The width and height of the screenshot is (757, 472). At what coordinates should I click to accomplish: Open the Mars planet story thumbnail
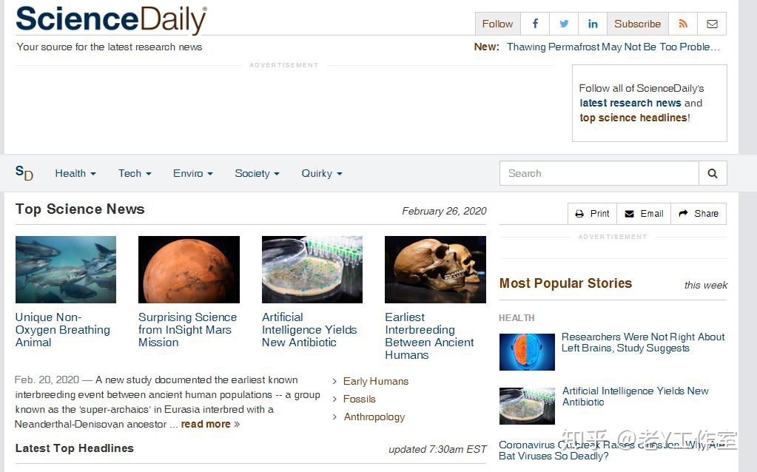point(189,269)
